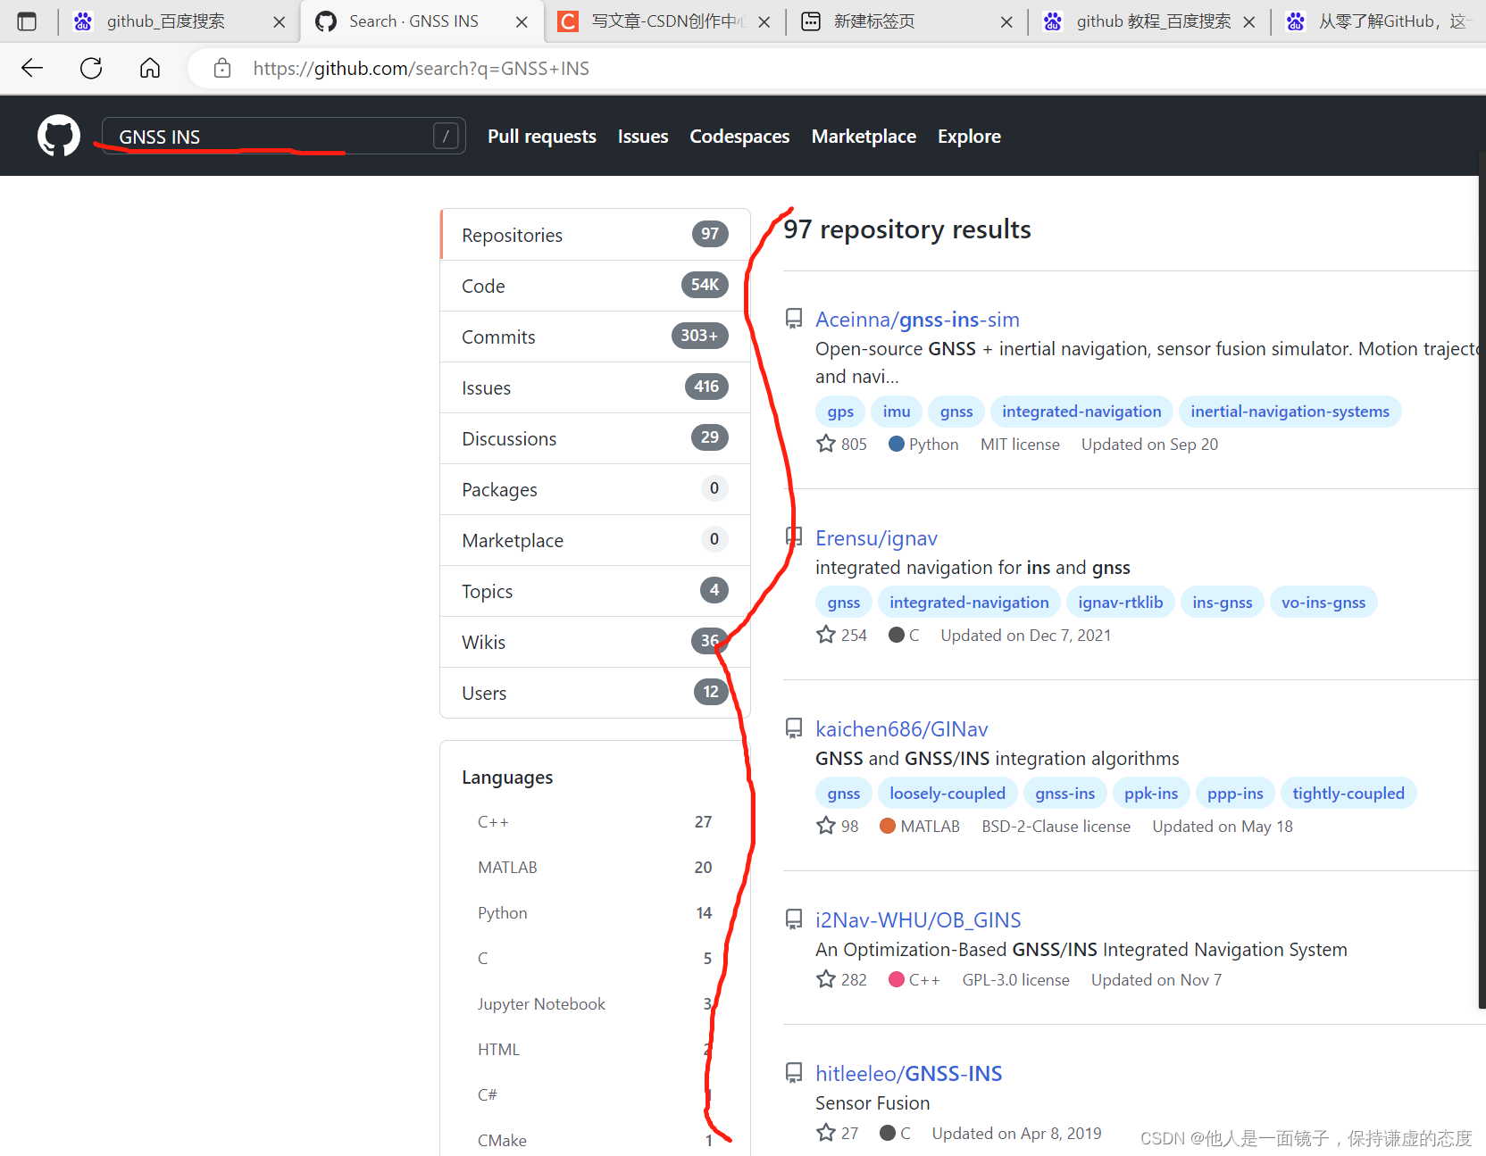
Task: Select the Python language filter
Action: pyautogui.click(x=502, y=912)
